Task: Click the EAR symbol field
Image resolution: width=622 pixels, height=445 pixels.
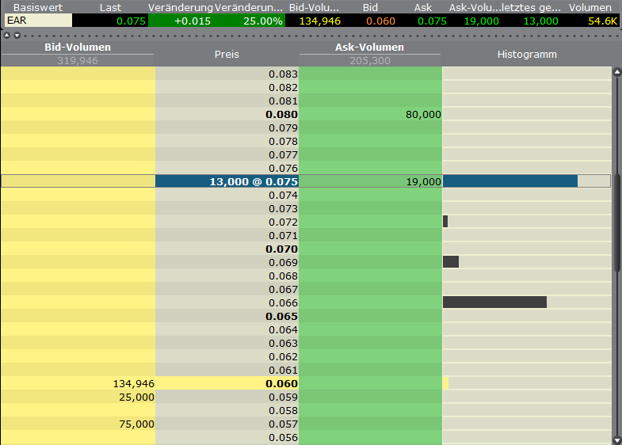Action: [x=36, y=21]
